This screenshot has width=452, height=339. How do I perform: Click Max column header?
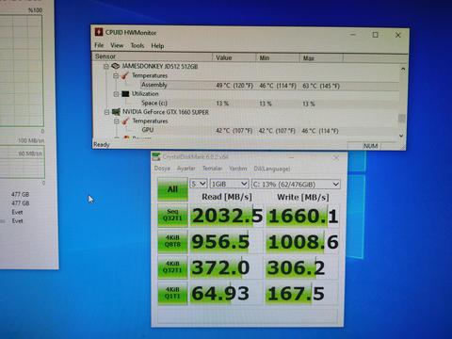point(321,58)
